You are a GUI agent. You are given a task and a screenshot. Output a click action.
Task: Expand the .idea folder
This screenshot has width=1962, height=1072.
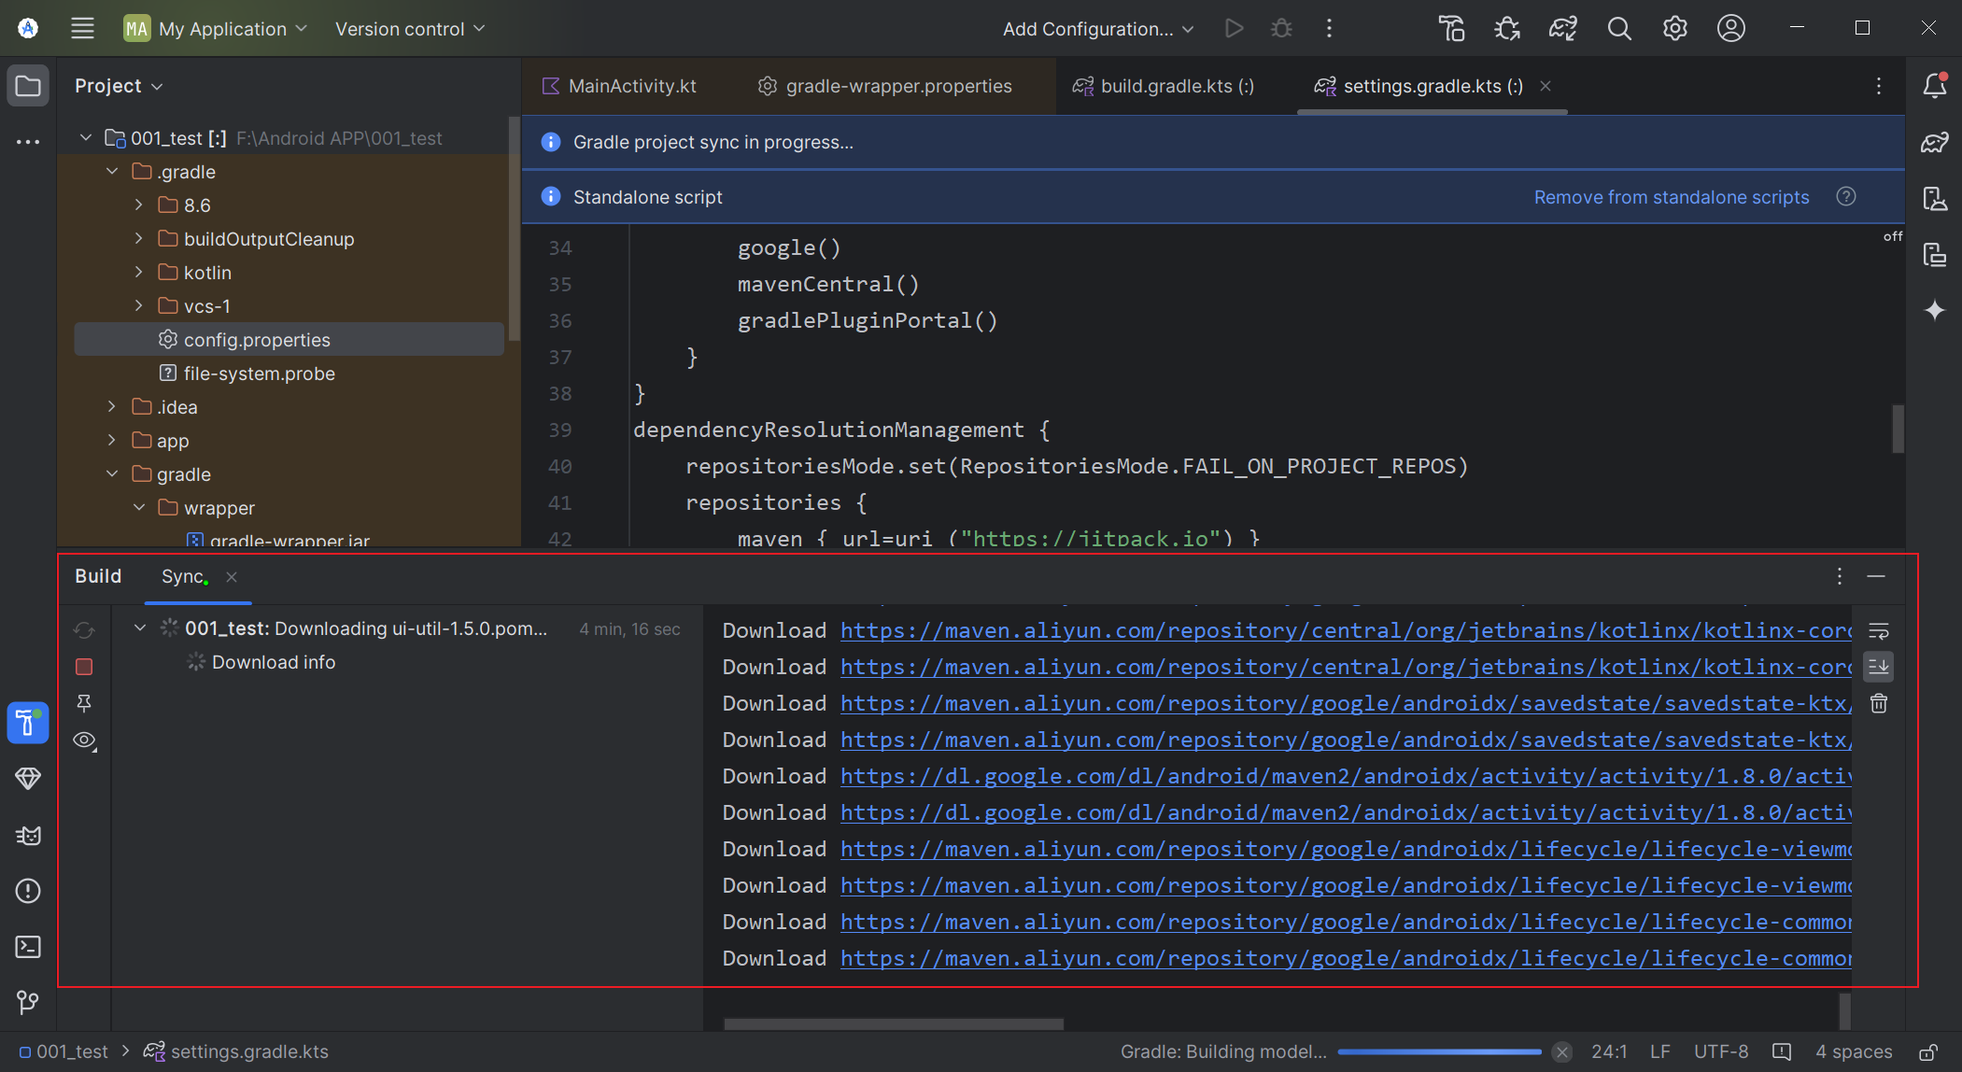click(112, 407)
